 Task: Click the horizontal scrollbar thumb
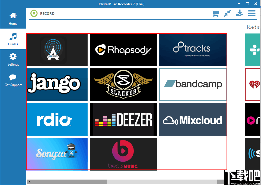[69, 181]
